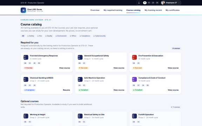Click the ZH language tag on First Aid card
This screenshot has width=202, height=126.
coord(39,63)
